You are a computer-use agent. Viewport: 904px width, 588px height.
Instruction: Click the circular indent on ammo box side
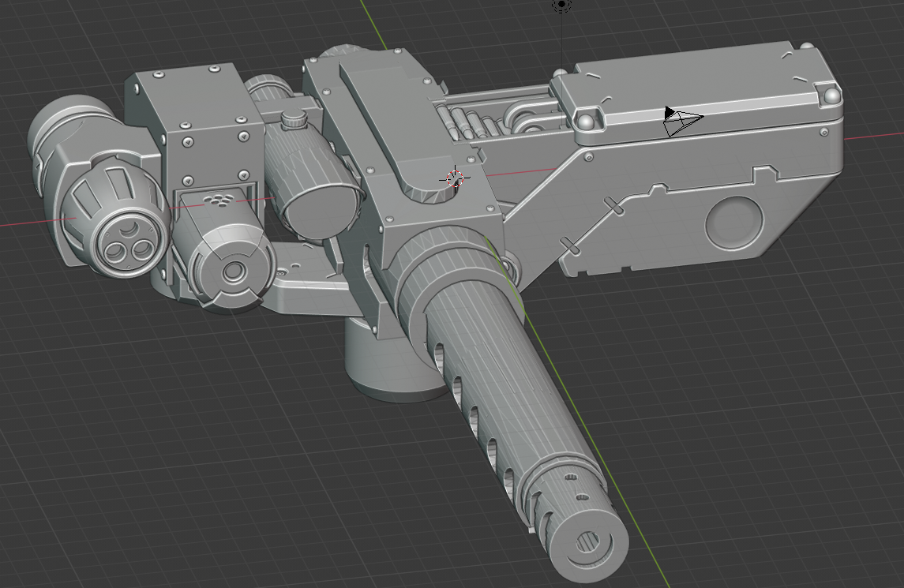(733, 222)
